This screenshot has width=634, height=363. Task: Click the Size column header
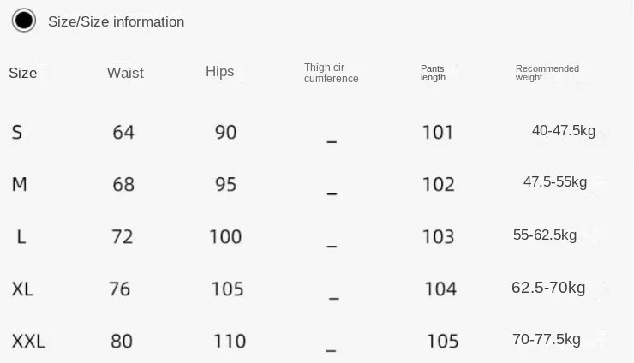point(22,73)
